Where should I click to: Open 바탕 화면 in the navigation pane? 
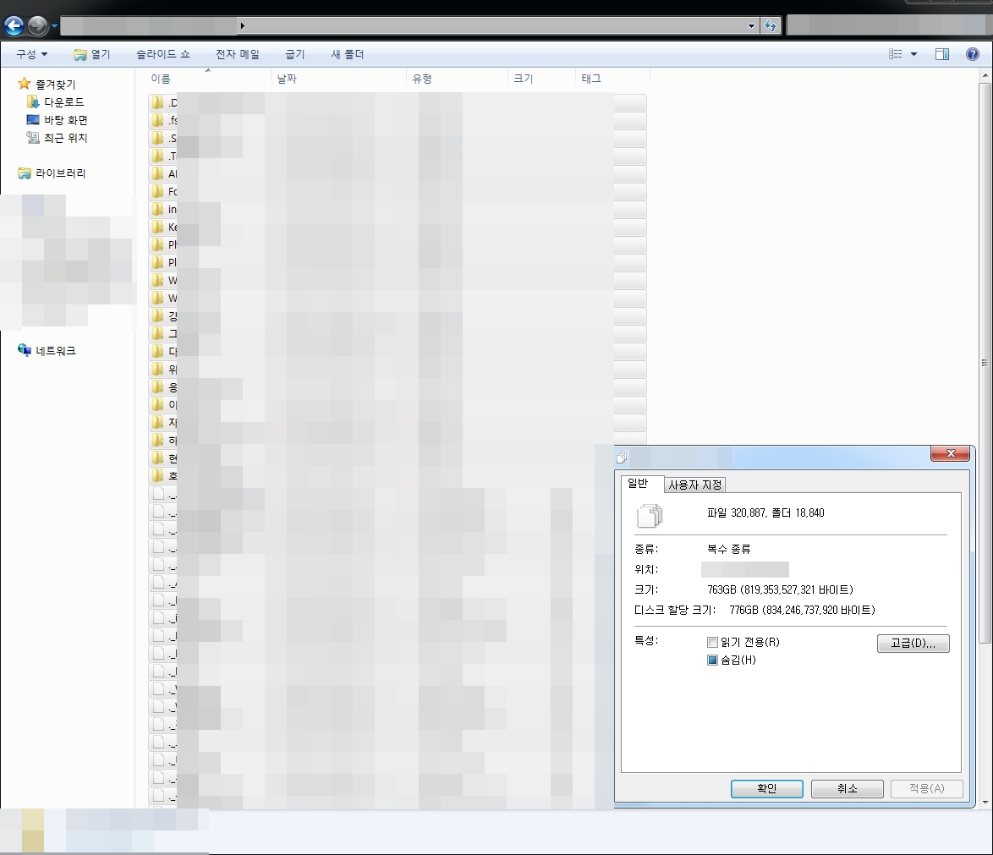(57, 120)
